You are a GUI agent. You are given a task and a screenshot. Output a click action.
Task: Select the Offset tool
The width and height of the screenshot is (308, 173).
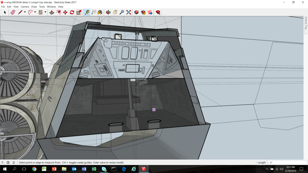point(58,12)
